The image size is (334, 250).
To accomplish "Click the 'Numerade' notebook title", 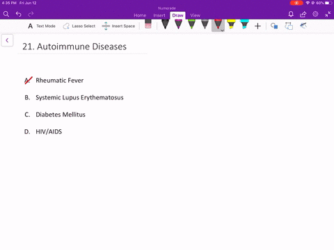I will 167,8.
